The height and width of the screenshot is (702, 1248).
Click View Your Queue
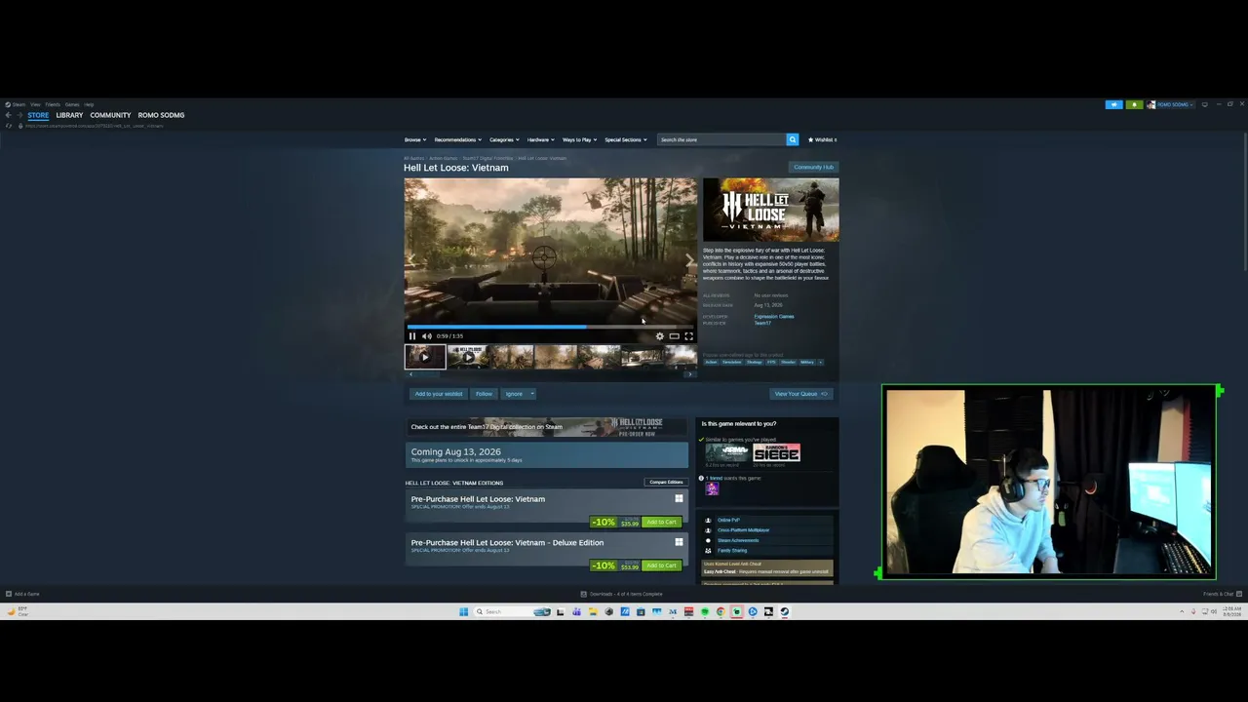(800, 394)
